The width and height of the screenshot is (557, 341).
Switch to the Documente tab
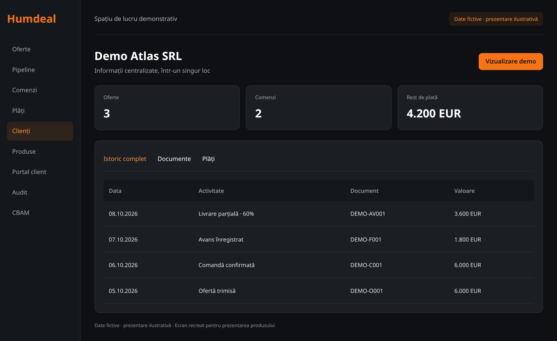click(x=174, y=159)
